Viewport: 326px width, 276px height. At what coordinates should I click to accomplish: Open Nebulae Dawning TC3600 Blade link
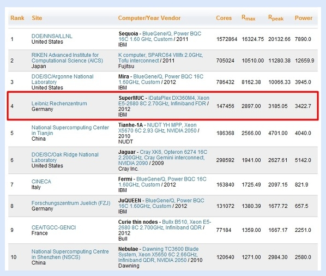coord(159,254)
